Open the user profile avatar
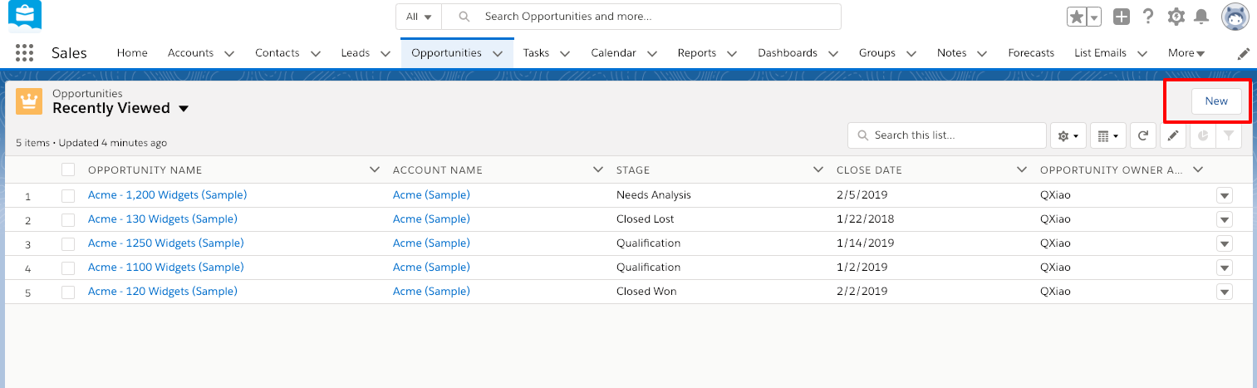 (1235, 17)
